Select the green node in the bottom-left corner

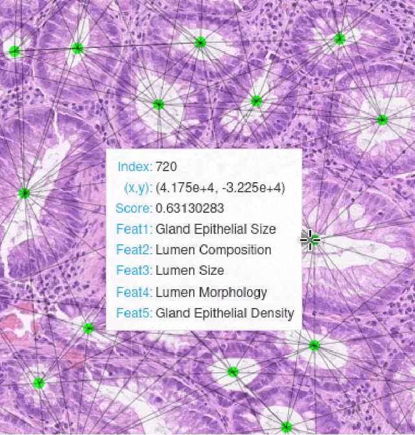pos(38,382)
